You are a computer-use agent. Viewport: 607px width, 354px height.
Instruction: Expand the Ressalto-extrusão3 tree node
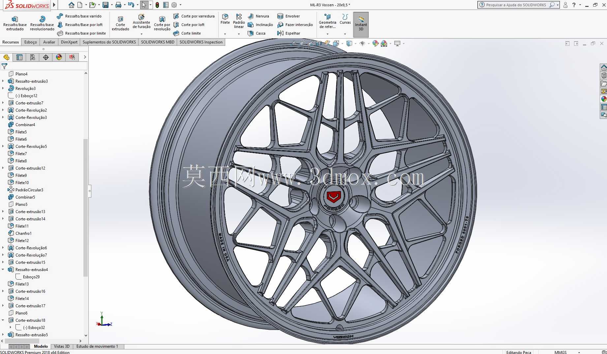click(3, 81)
